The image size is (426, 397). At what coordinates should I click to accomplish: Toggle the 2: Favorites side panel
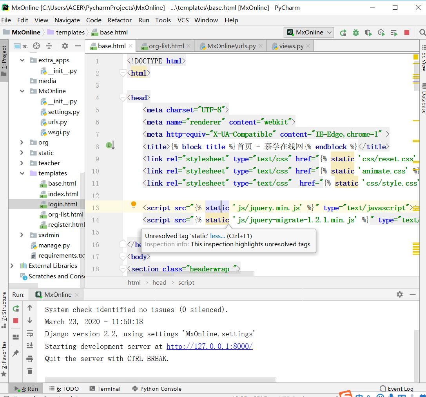[4, 359]
